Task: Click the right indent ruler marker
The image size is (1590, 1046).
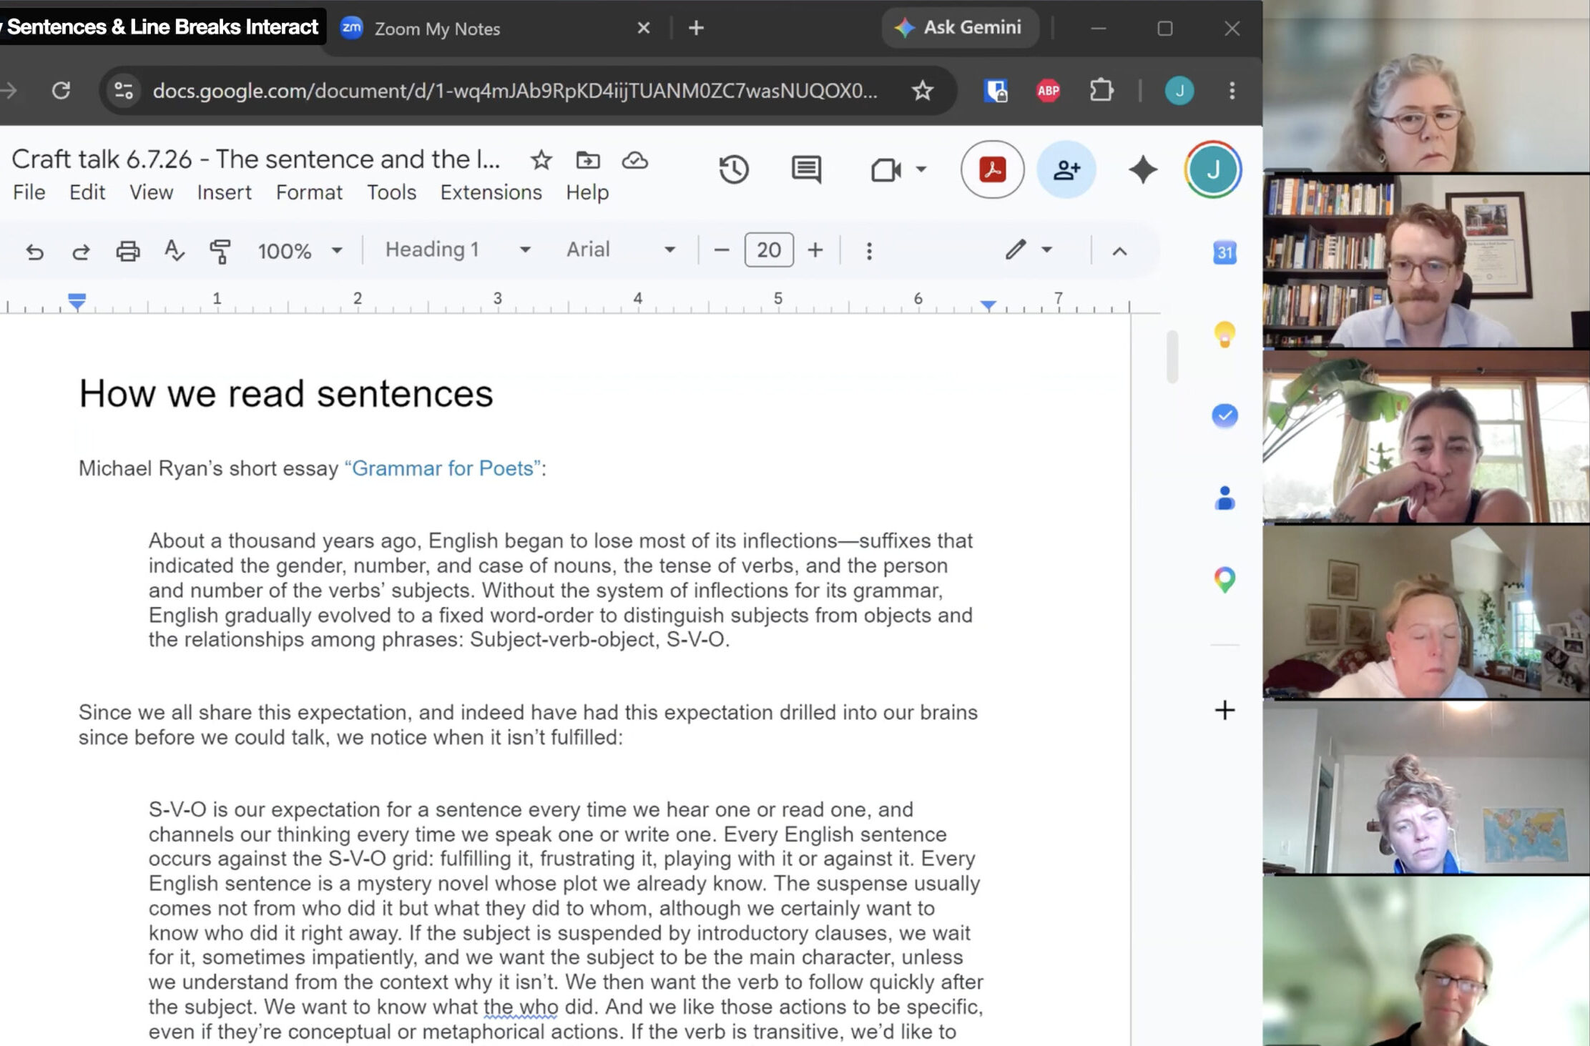Action: coord(988,305)
